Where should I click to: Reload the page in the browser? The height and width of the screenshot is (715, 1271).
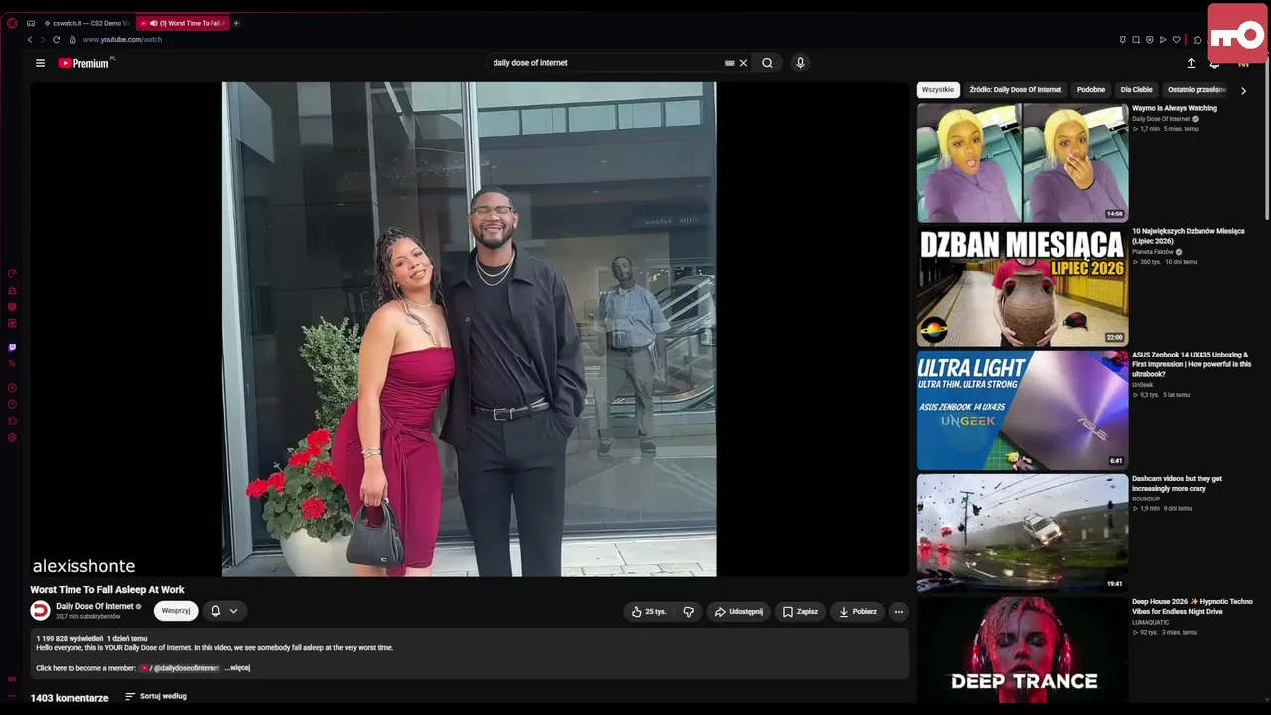coord(56,40)
